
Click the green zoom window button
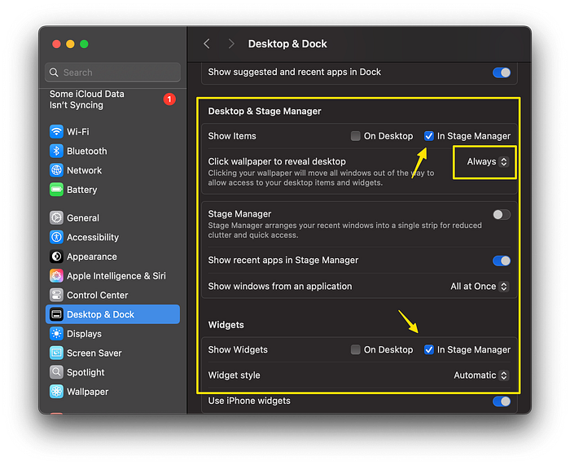pyautogui.click(x=84, y=44)
